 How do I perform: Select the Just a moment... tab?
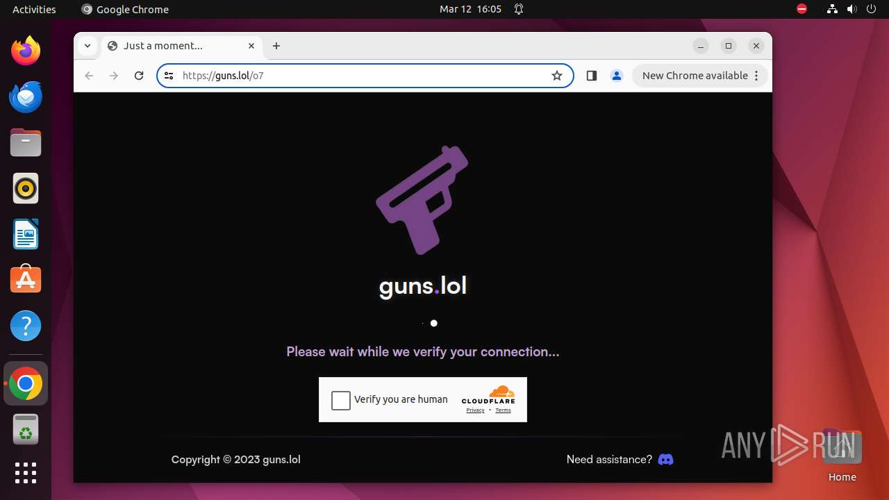(182, 46)
